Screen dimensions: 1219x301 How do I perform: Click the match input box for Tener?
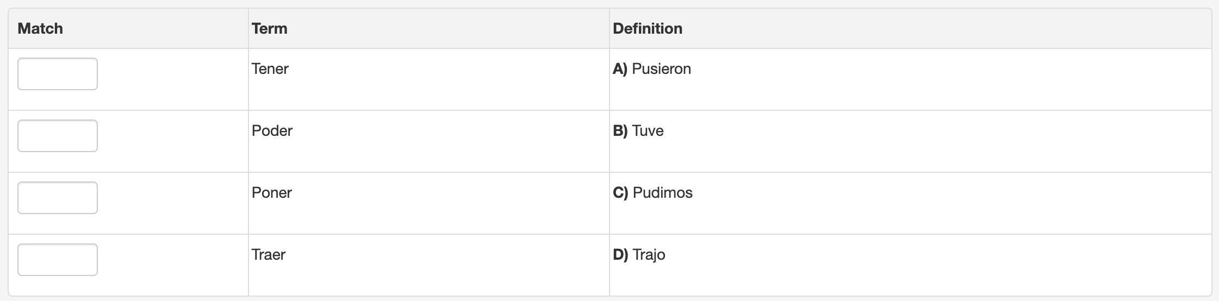tap(58, 74)
